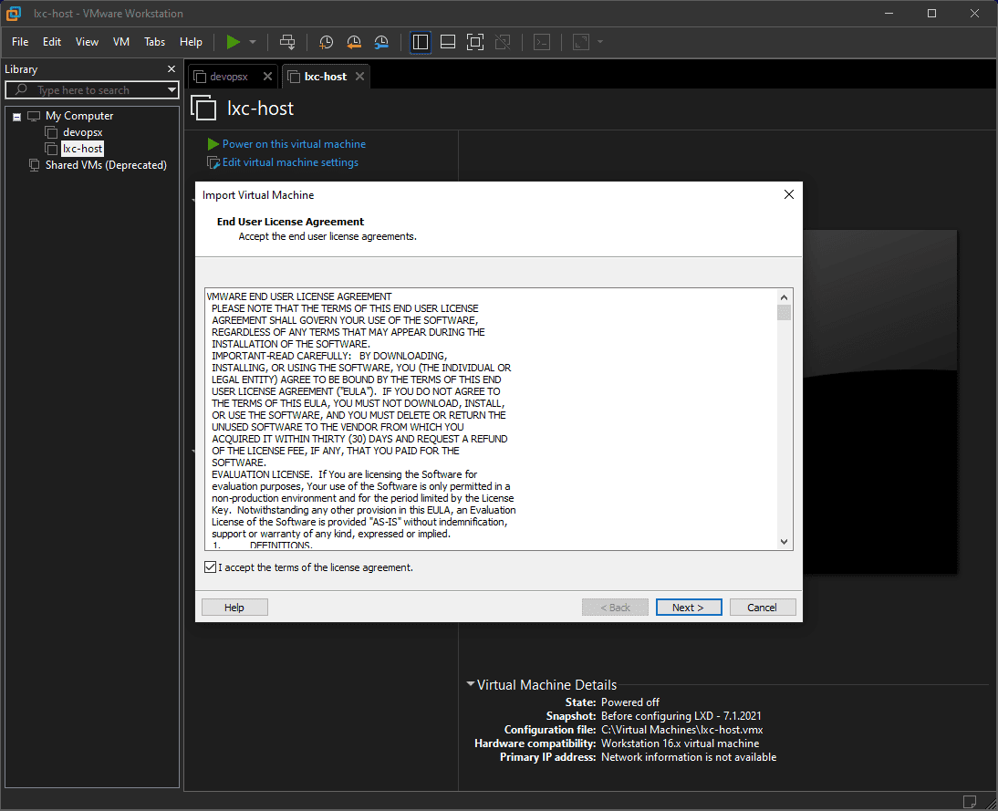Click the library search field

tap(92, 89)
